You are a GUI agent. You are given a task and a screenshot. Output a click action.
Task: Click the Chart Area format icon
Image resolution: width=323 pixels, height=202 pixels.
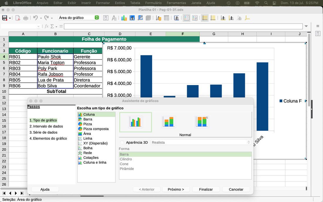(x=132, y=18)
